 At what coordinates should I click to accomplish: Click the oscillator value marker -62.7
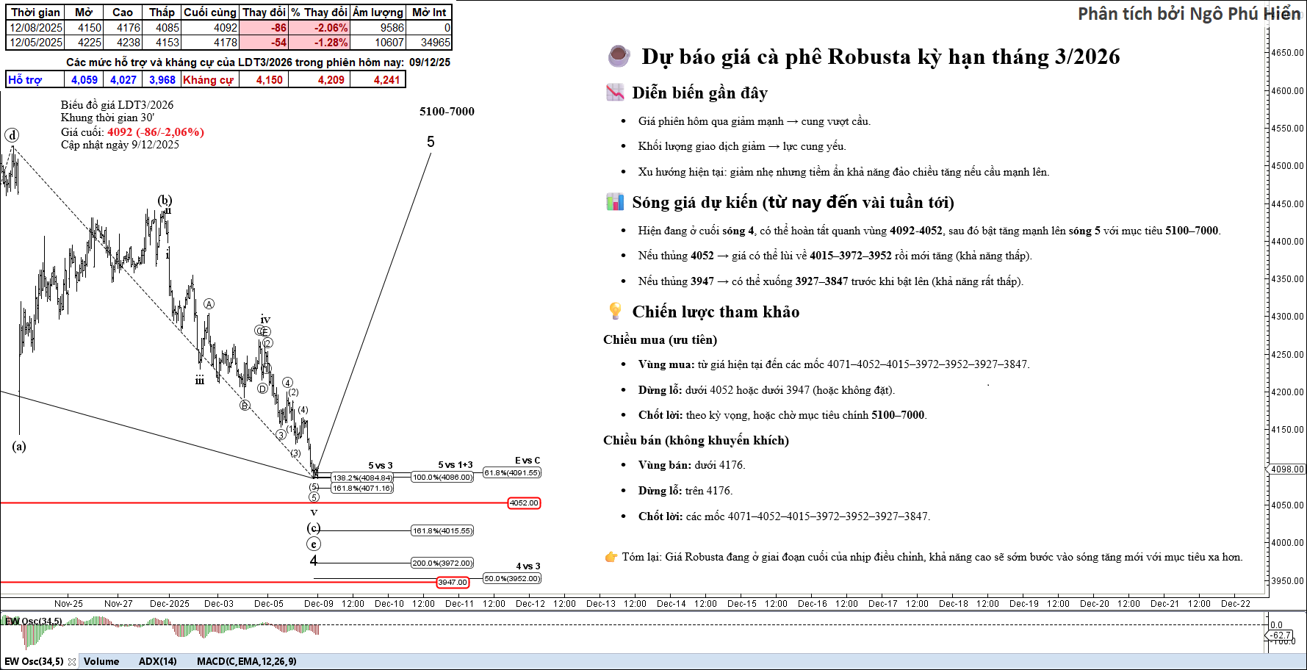pos(1281,635)
